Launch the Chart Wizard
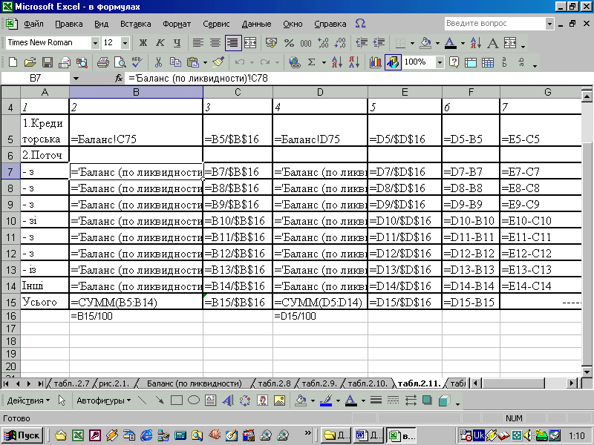594x445 pixels. point(376,62)
